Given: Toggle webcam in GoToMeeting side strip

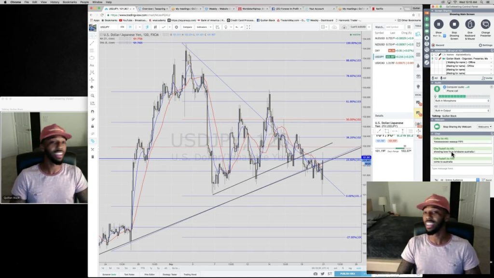Looking at the screenshot, I should 427,25.
